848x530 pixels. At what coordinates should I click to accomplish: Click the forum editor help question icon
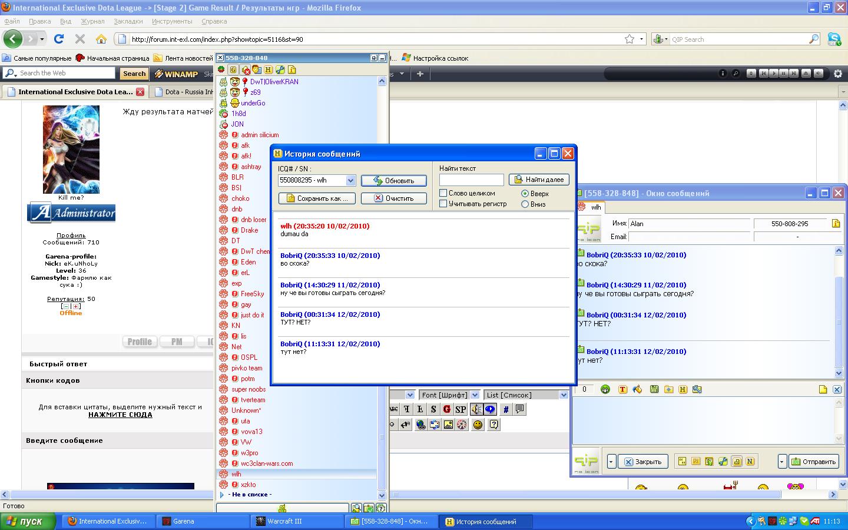(x=493, y=424)
